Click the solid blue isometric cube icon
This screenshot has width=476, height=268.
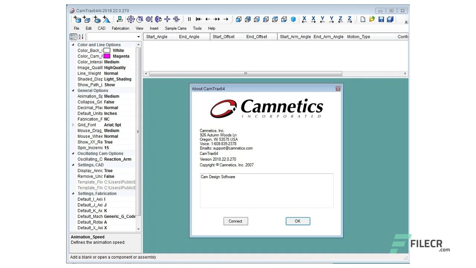coord(293,19)
